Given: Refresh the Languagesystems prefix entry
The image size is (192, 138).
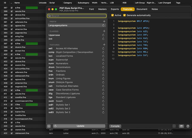Looking at the screenshot, I should click(103, 25).
